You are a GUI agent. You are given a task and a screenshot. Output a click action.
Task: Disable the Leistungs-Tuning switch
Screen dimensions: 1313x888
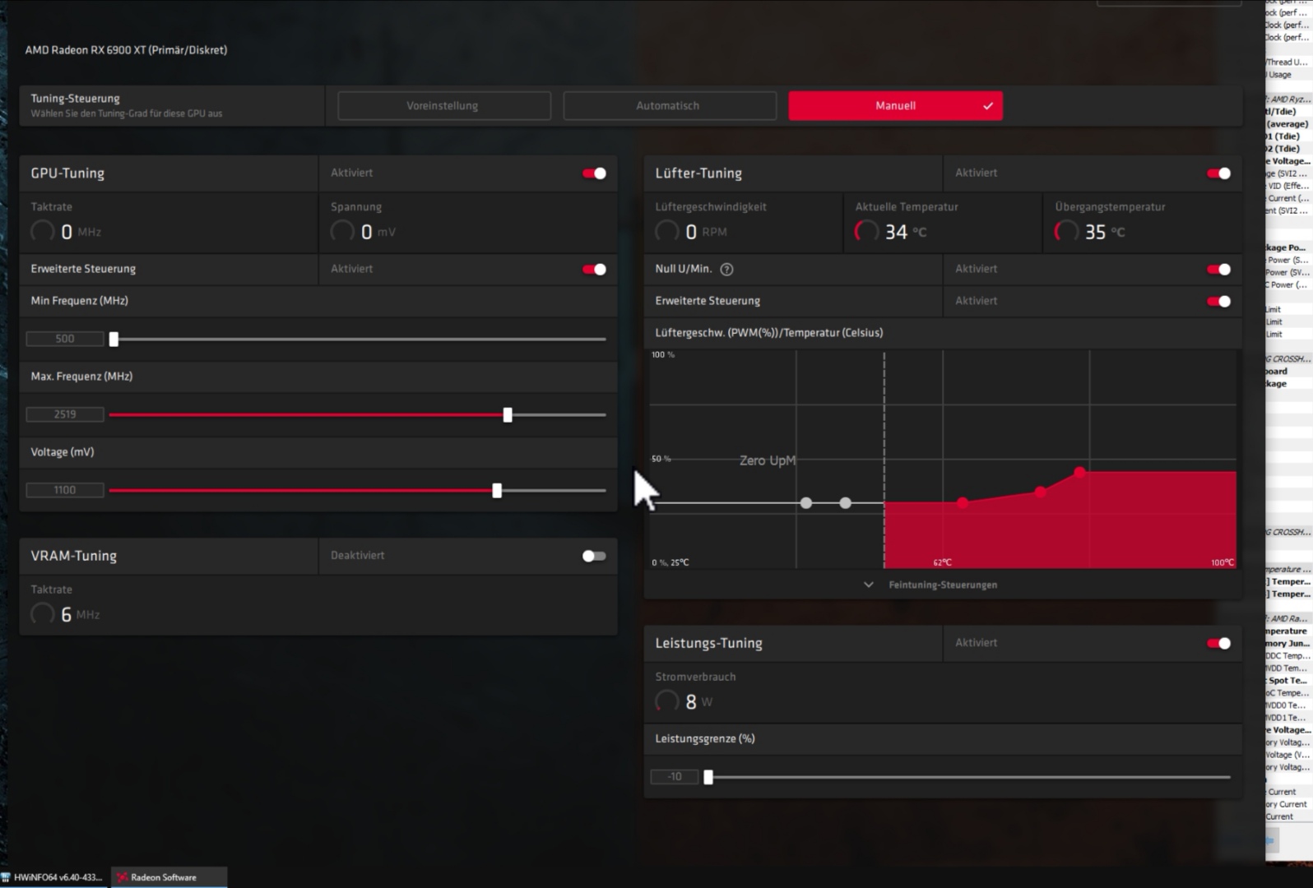tap(1218, 643)
